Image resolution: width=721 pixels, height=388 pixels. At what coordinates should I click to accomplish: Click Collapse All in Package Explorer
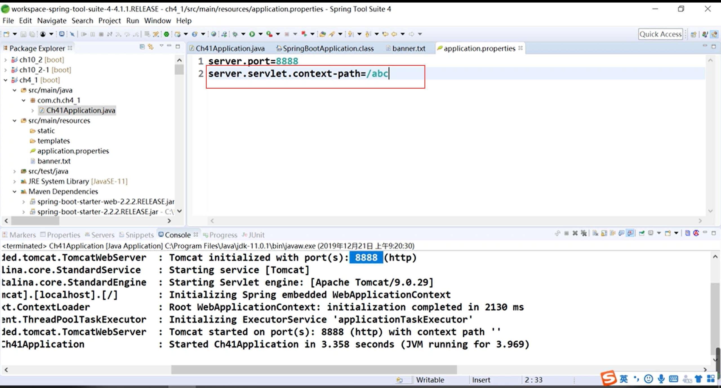142,47
